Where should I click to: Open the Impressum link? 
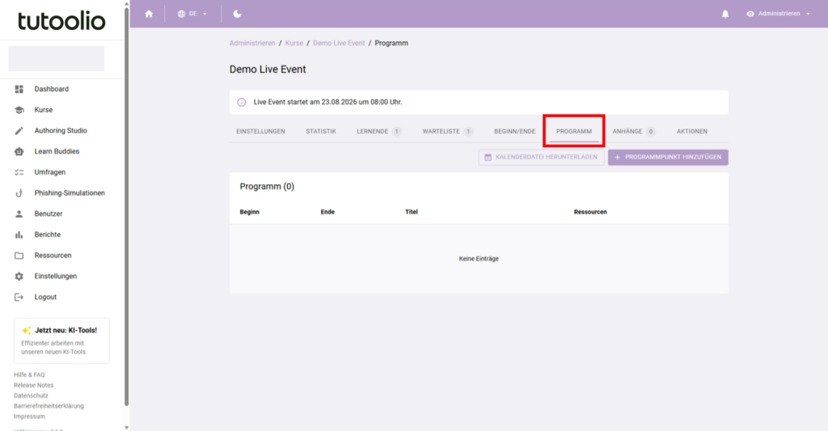29,416
